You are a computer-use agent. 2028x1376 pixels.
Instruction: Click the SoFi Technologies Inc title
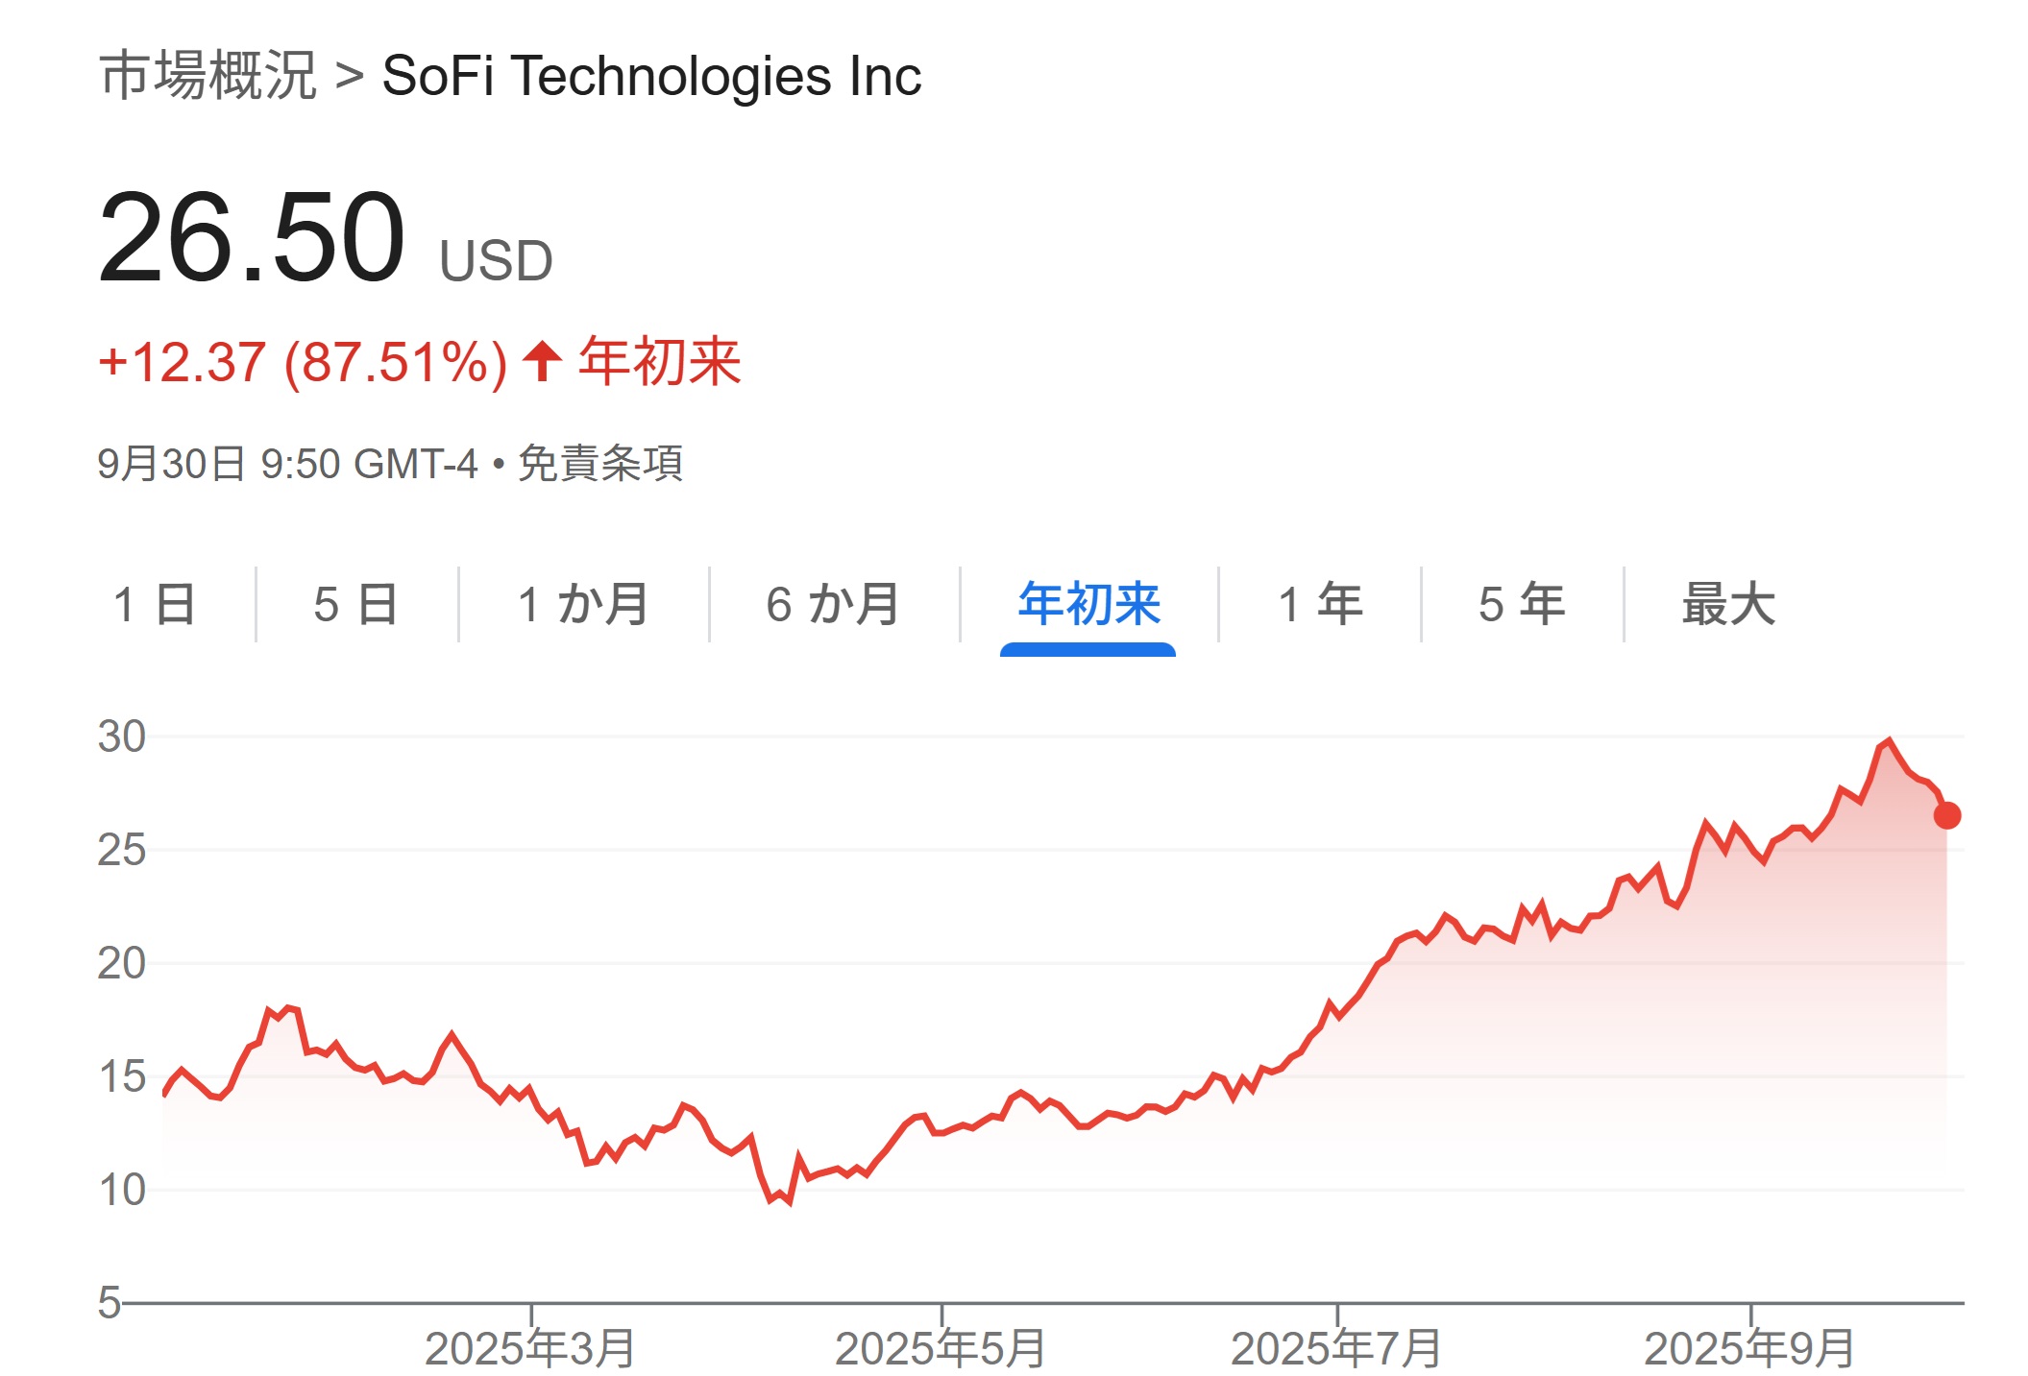coord(651,76)
